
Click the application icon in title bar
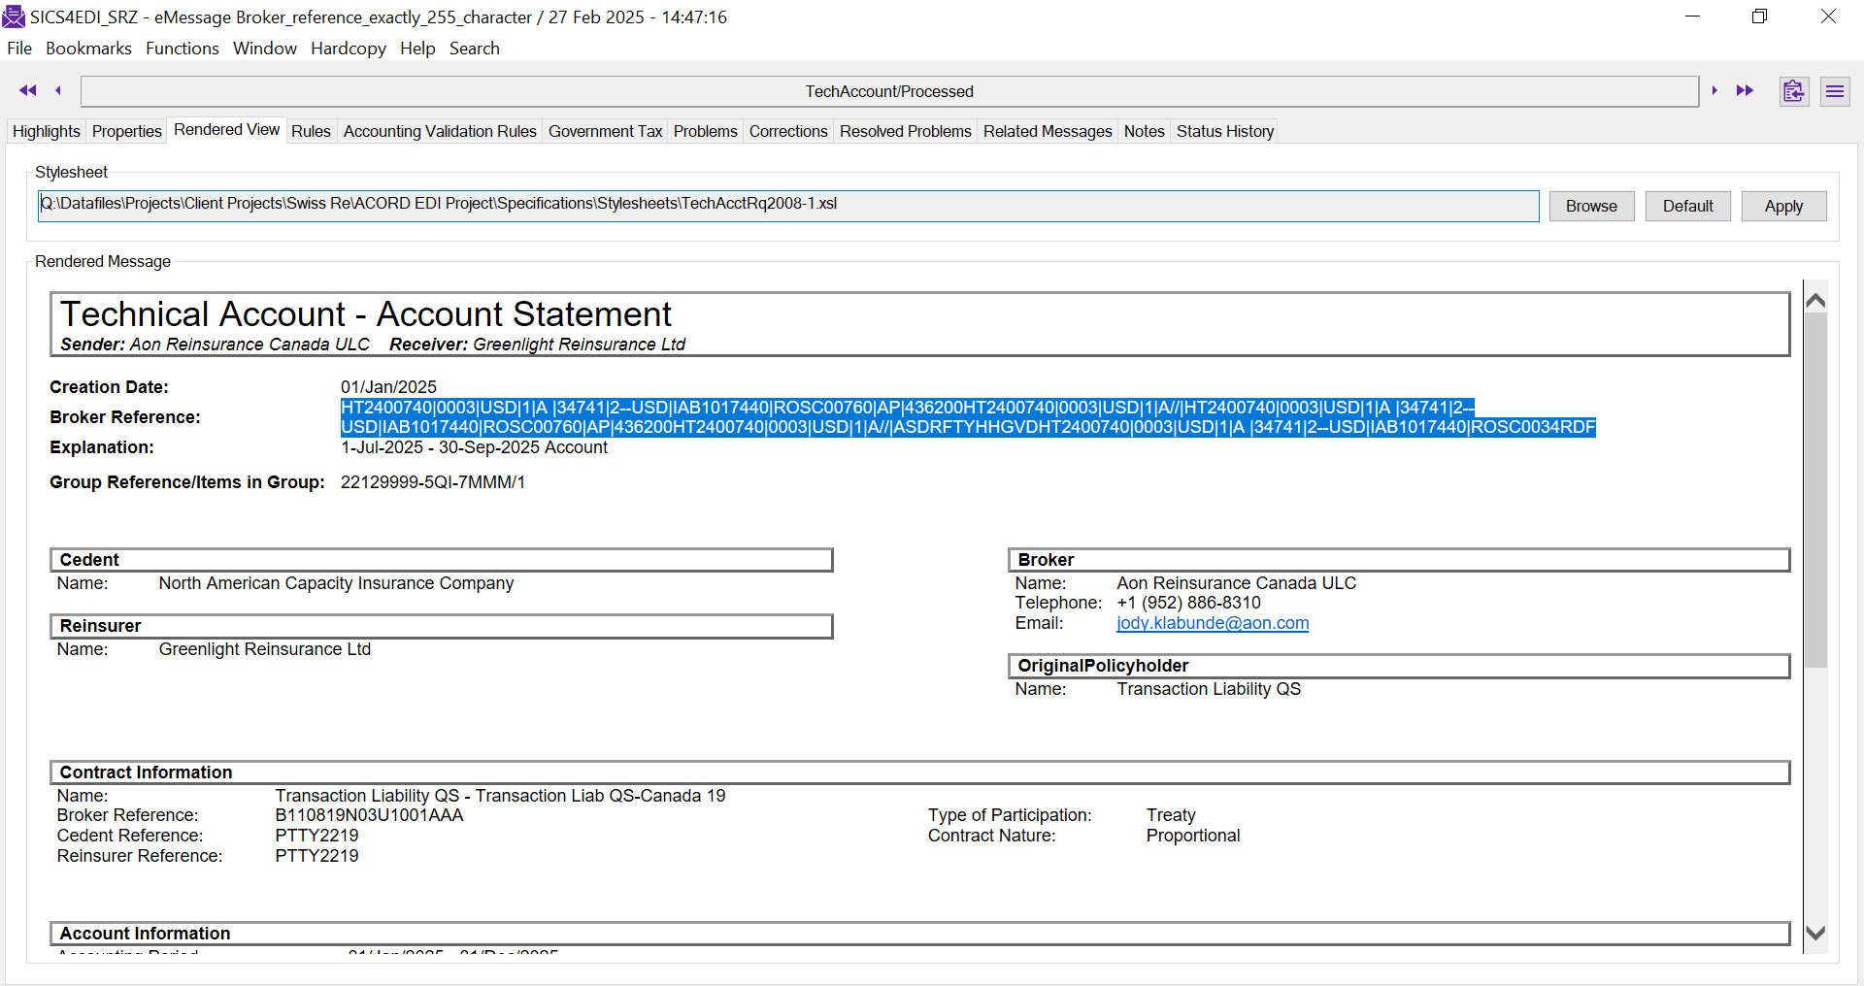(14, 16)
